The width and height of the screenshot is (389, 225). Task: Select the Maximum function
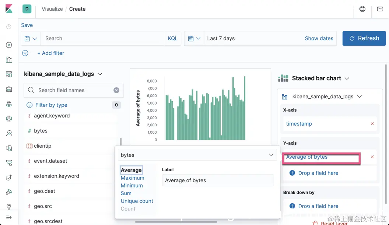132,178
